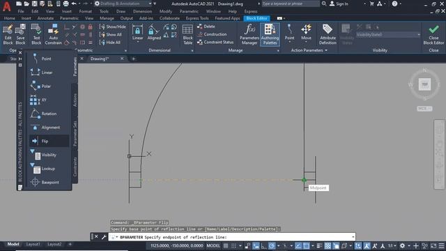Run Test Block
The height and width of the screenshot is (251, 446).
36,34
